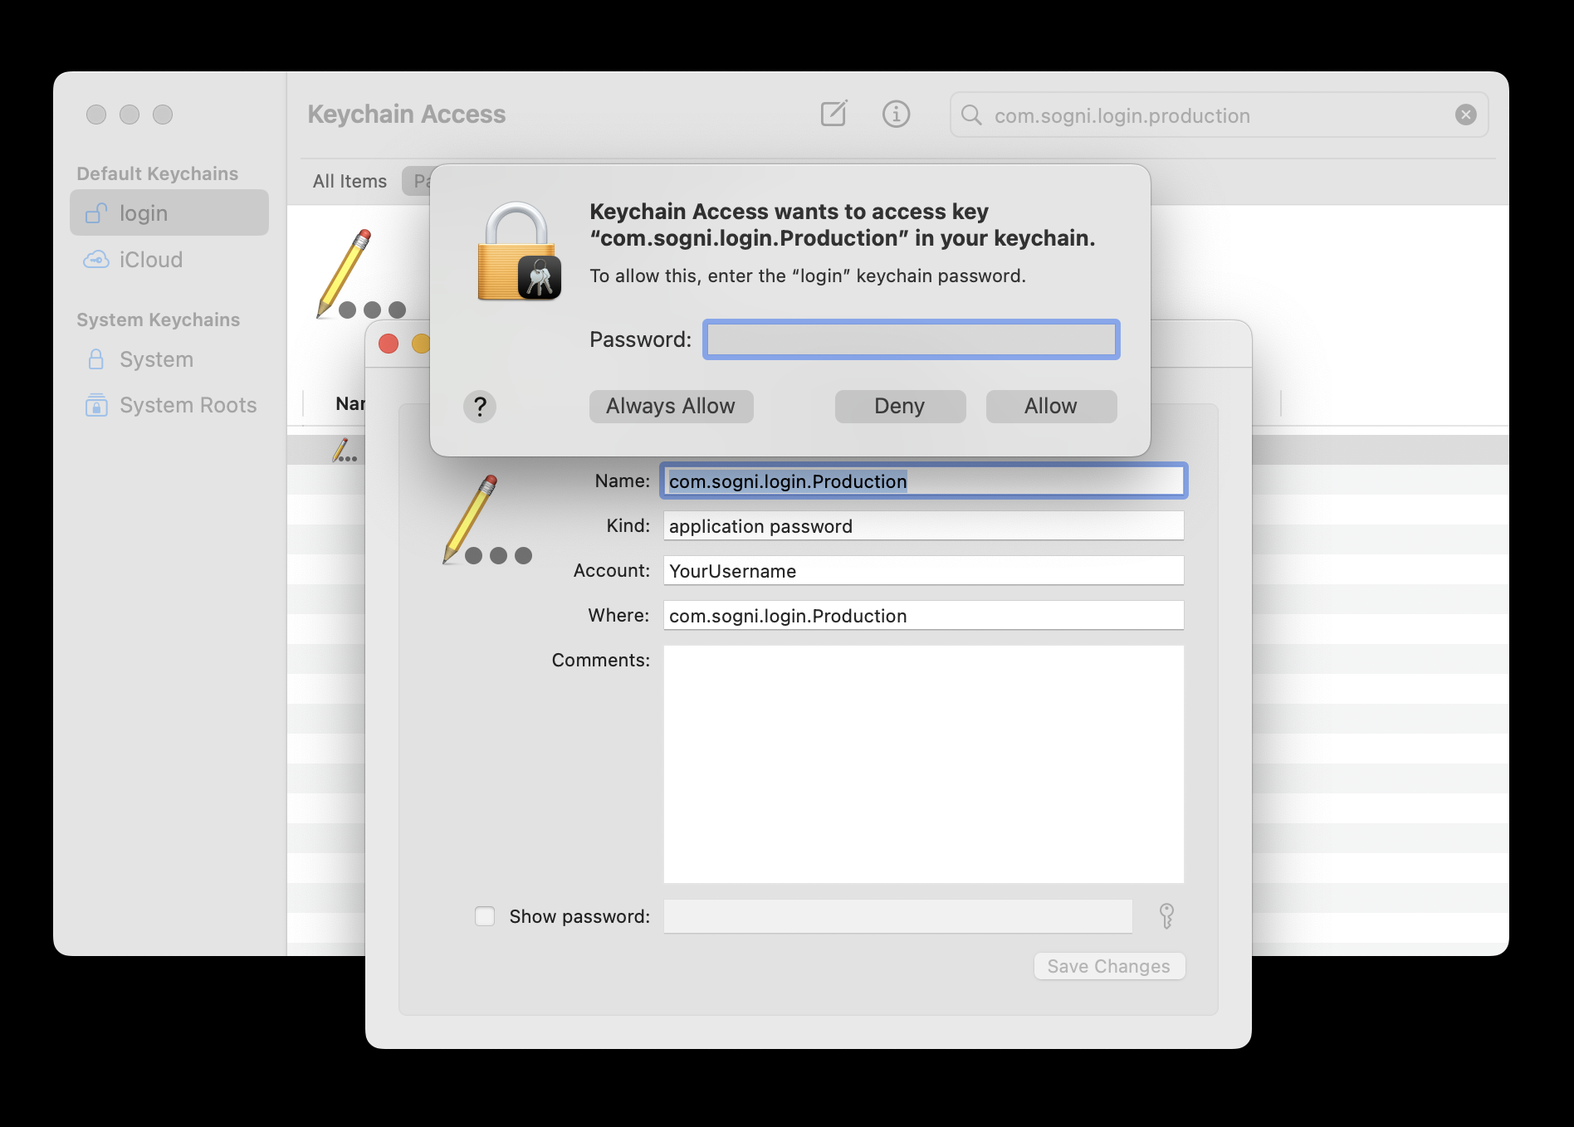Enable the Show password checkbox
The image size is (1574, 1127).
[x=485, y=916]
